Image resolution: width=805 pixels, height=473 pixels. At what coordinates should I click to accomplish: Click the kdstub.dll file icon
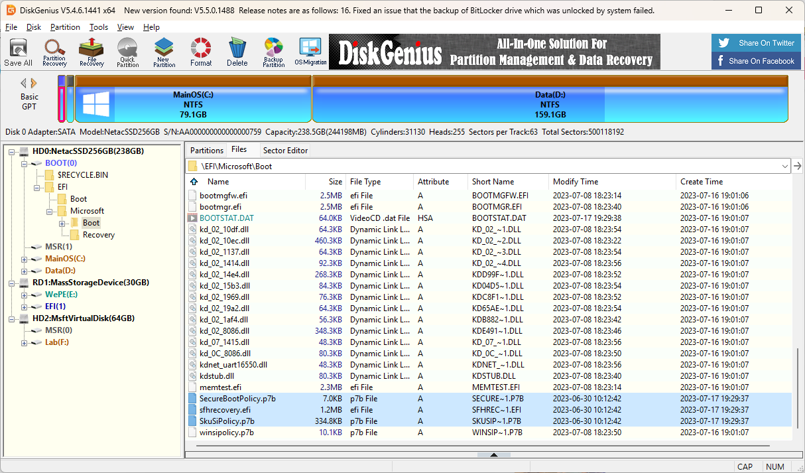pos(192,376)
